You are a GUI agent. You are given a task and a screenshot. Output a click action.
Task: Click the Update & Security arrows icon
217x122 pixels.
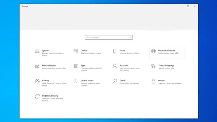pos(37,96)
